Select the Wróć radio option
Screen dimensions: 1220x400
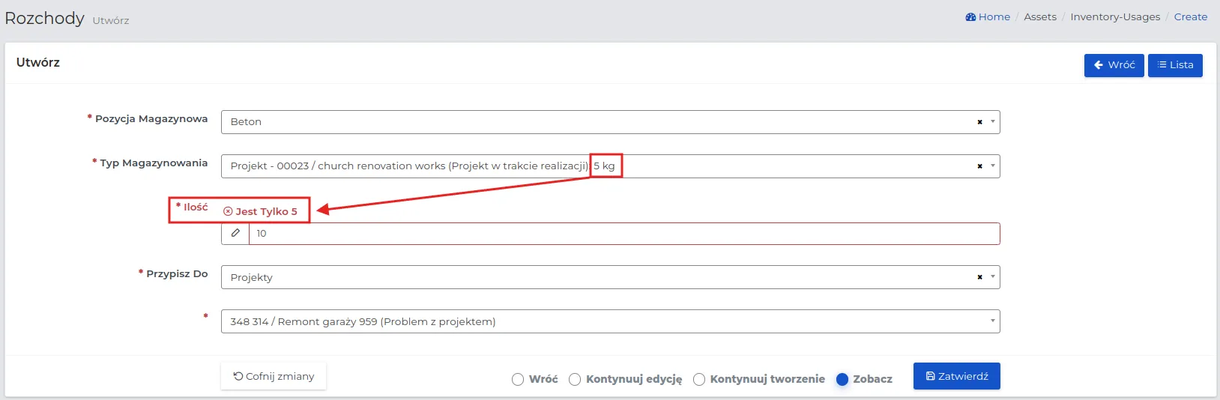(x=518, y=379)
